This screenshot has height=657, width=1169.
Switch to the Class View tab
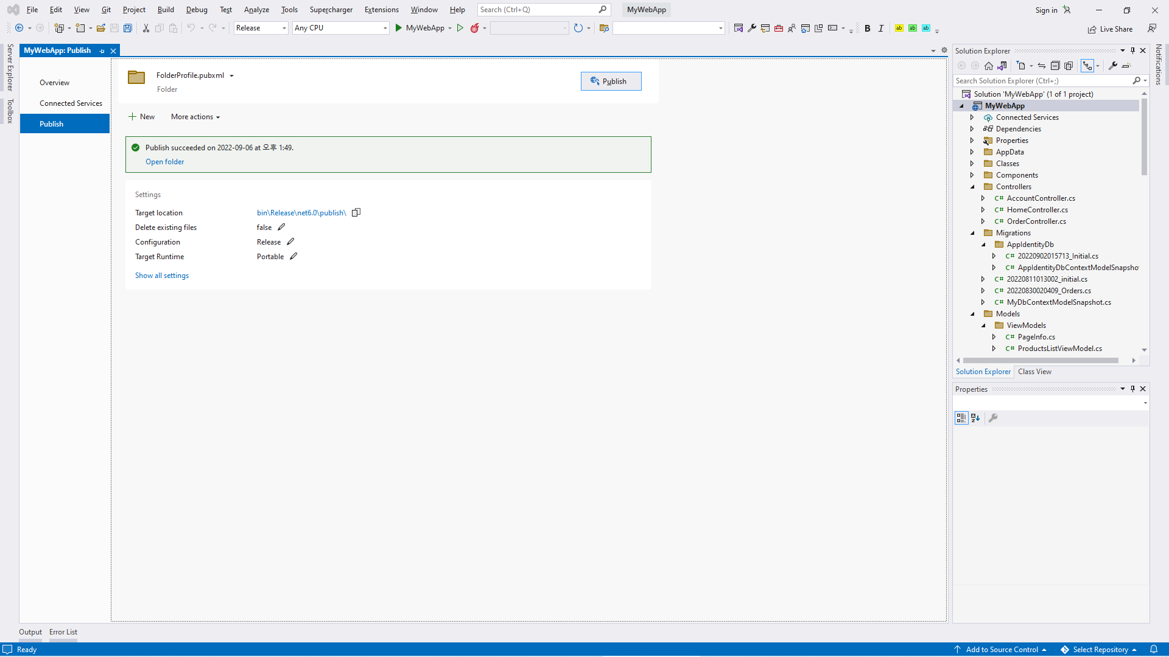coord(1034,372)
